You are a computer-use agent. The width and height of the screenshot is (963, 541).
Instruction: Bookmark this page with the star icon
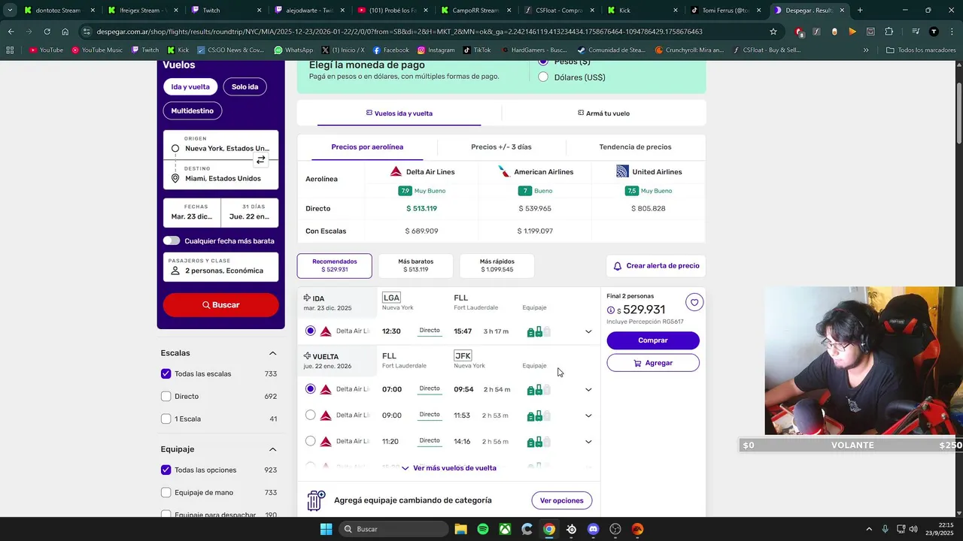pyautogui.click(x=773, y=32)
